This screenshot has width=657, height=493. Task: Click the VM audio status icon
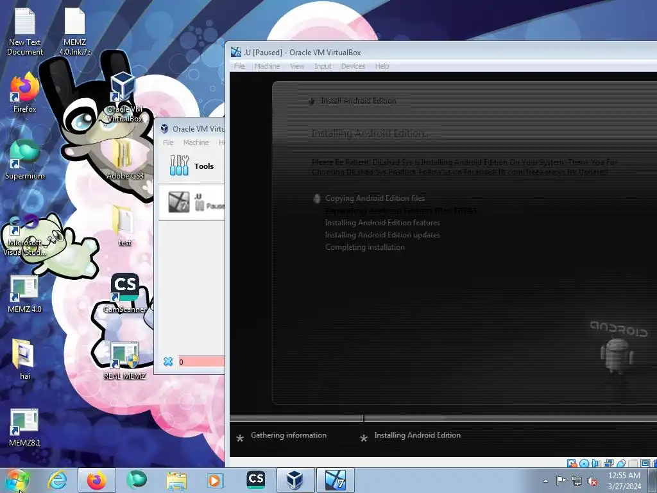[596, 463]
